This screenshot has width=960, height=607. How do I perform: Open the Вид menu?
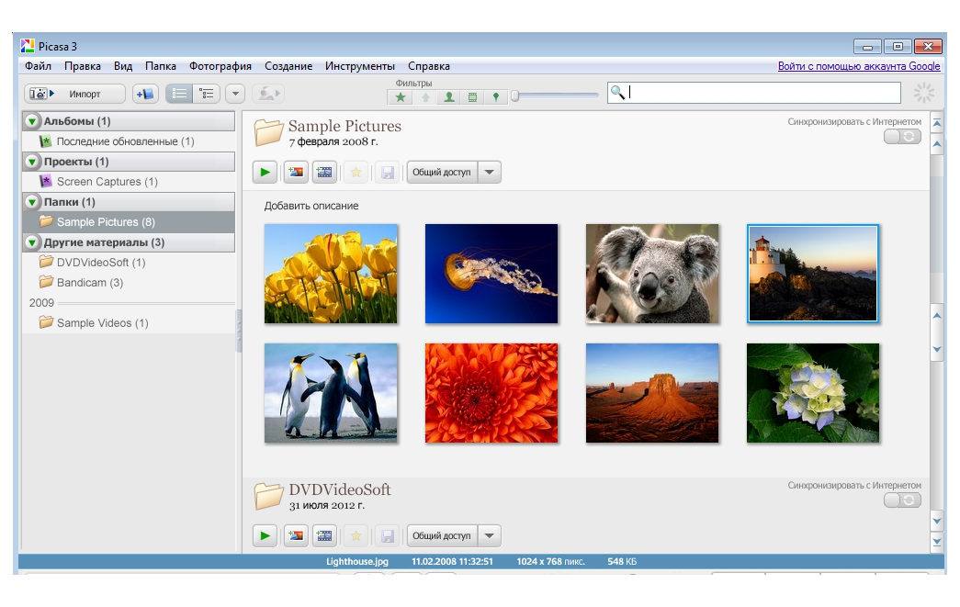(123, 66)
